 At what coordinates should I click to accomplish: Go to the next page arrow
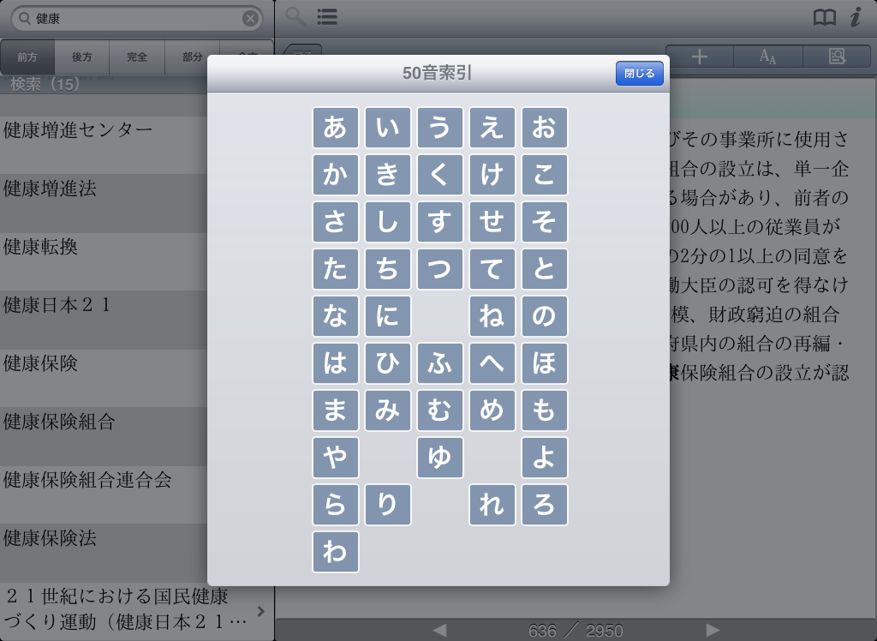tap(712, 631)
